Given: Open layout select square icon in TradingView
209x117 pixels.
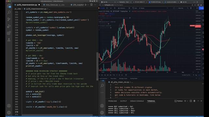Looking at the screenshot, I should tap(174, 8).
